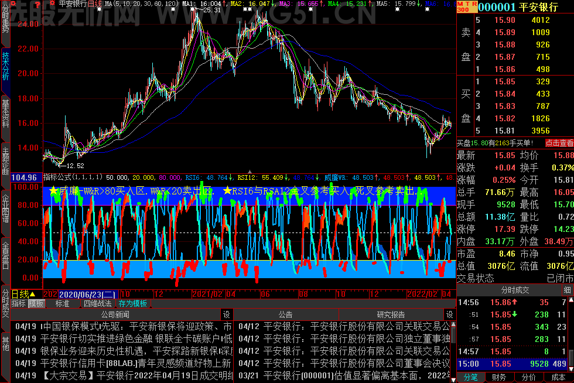The height and width of the screenshot is (383, 574).
Task: Click the MTR 300 badge icon
Action: (x=467, y=6)
